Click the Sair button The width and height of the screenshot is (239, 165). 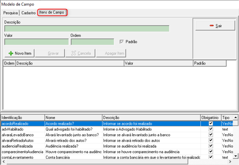215,26
